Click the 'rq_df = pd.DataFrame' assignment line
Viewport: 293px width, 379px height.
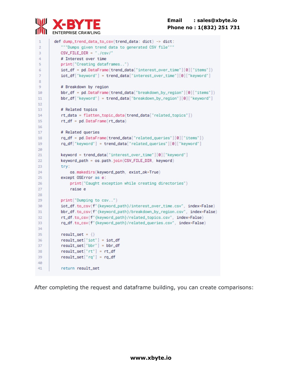tap(132, 138)
